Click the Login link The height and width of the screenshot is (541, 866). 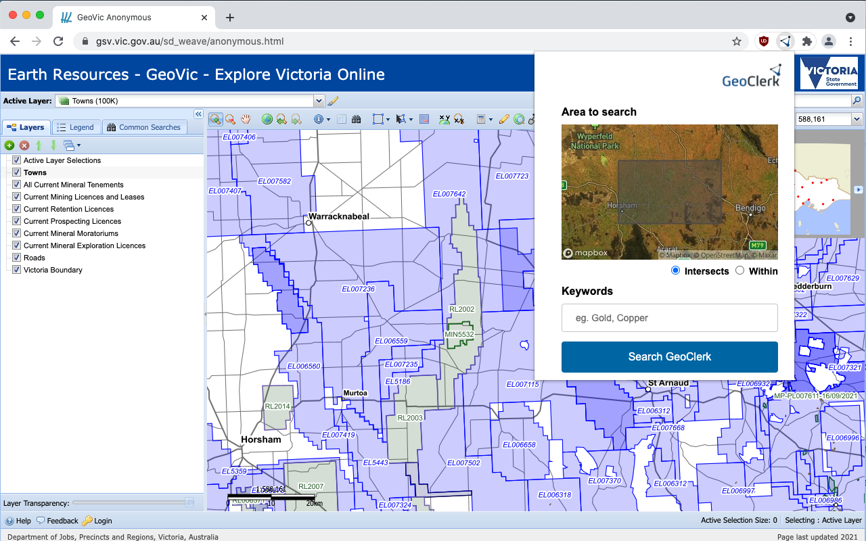tap(97, 521)
